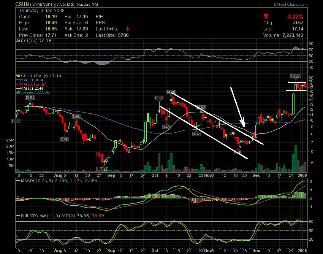Image resolution: width=323 pixels, height=254 pixels.
Task: Click the MACD(12,26,9) indicator label
Action: (37, 181)
